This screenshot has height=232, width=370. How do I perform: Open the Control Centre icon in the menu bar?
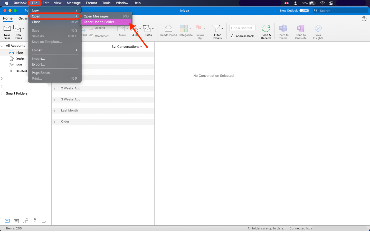(331, 3)
